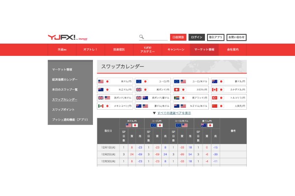Click the ログイン button
This screenshot has height=196, width=295.
197,37
